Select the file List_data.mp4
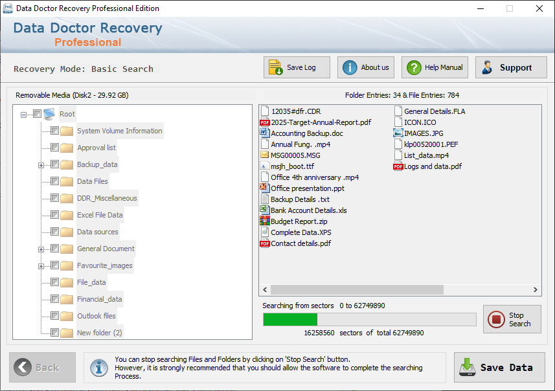The image size is (555, 391). coord(426,155)
